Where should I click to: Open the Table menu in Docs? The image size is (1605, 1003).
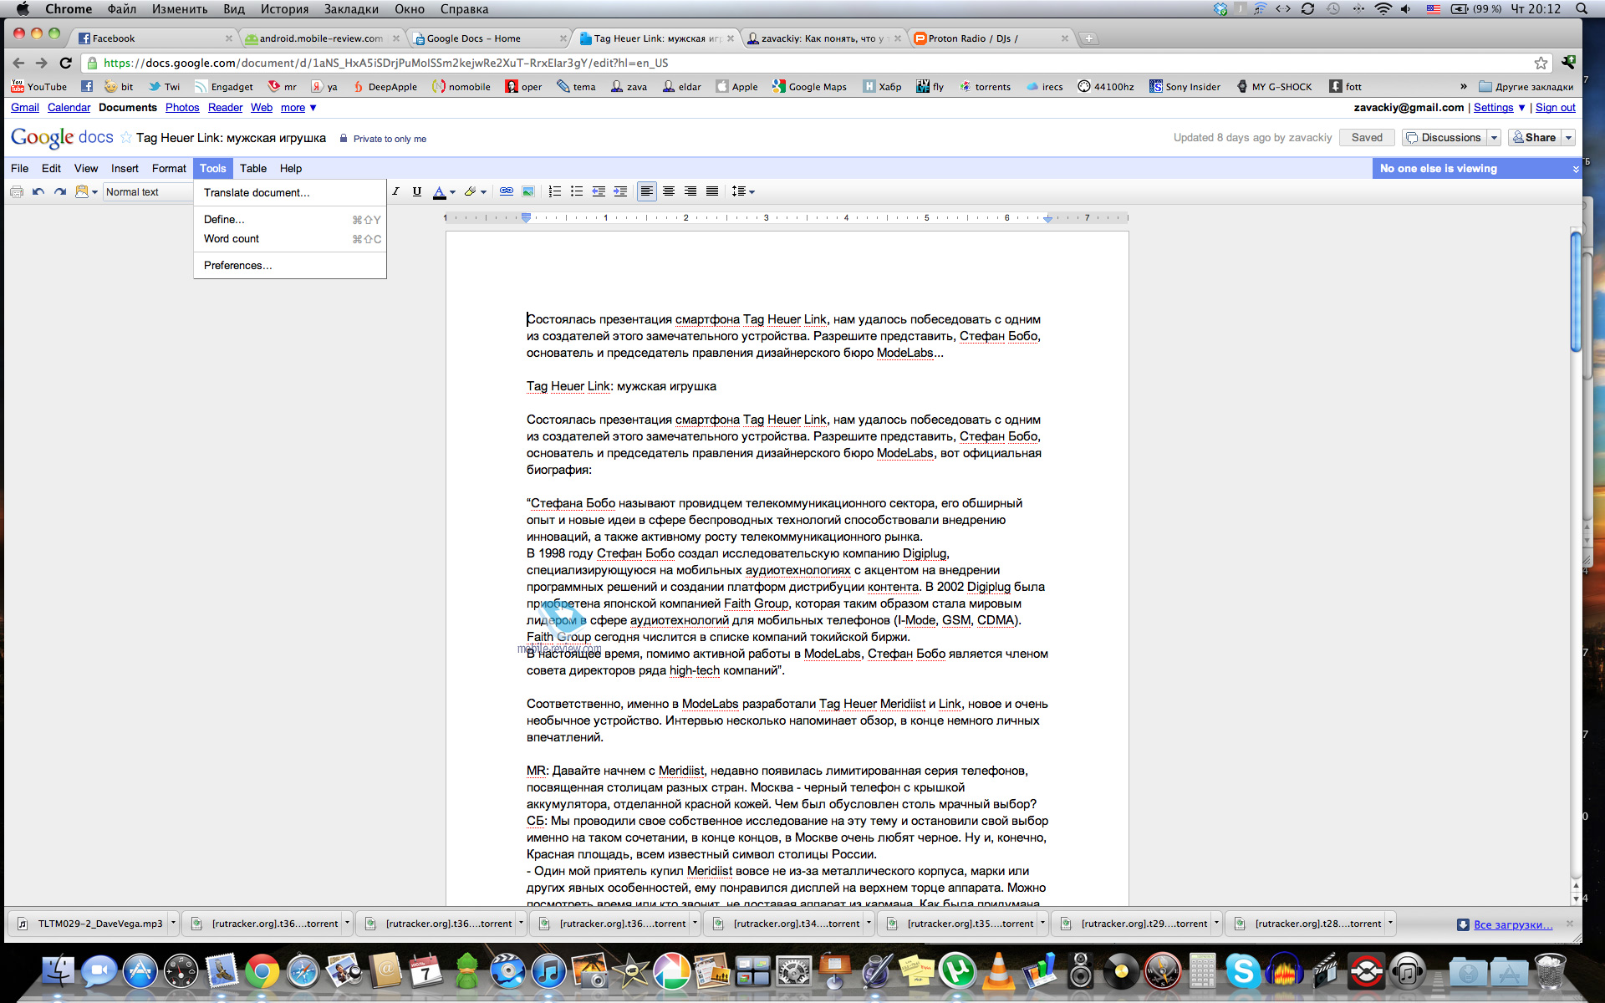tap(253, 168)
